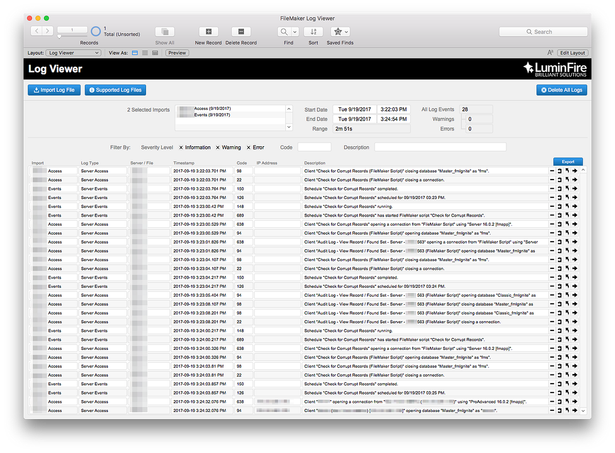This screenshot has width=615, height=453.
Task: Click the Import Log File button
Action: point(54,90)
